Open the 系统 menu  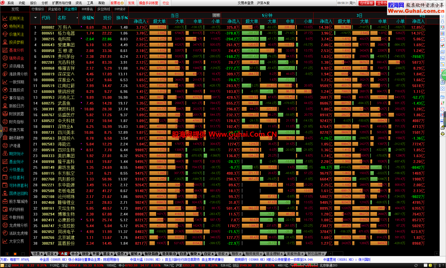(11, 3)
